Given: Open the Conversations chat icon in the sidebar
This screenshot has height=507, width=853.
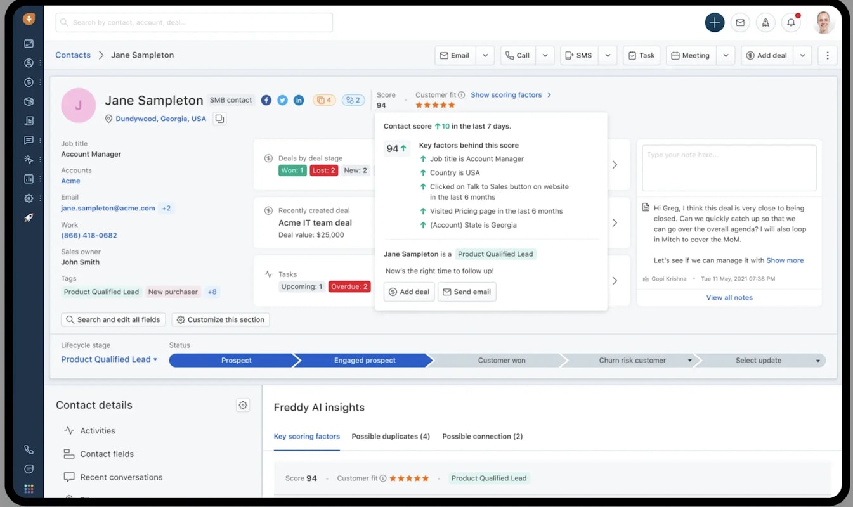Looking at the screenshot, I should pos(28,140).
